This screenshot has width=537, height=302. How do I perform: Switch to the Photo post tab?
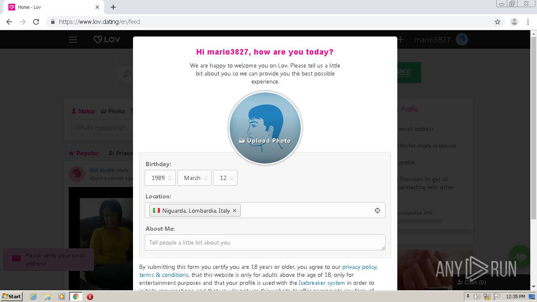click(x=113, y=111)
